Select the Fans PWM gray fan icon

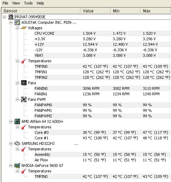click(x=24, y=99)
